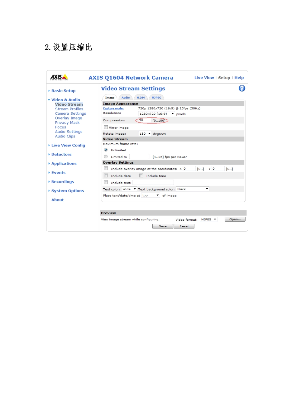Open the About page
The image size is (296, 419).
57,200
